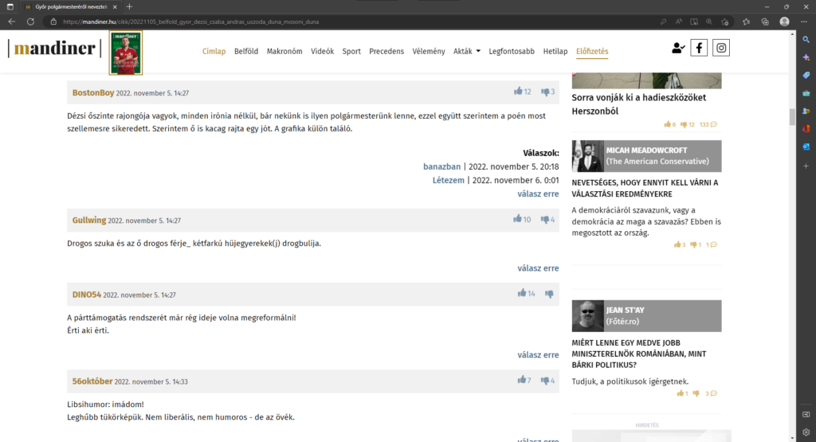
Task: Click 'válasz erre' under Gullwing's comment
Action: (538, 268)
